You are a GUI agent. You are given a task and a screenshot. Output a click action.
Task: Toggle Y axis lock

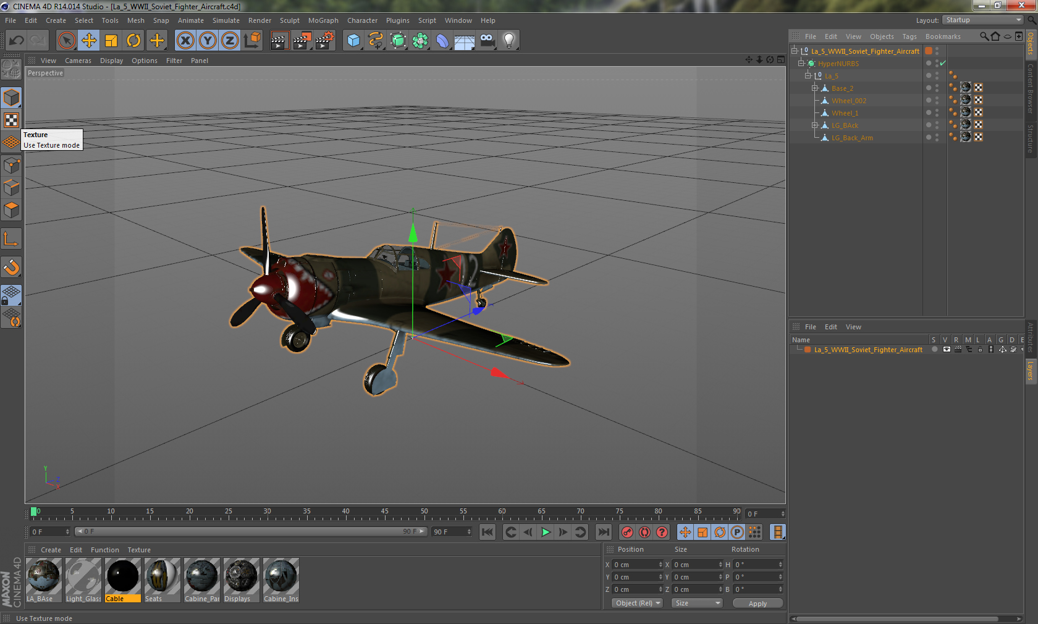click(x=208, y=41)
